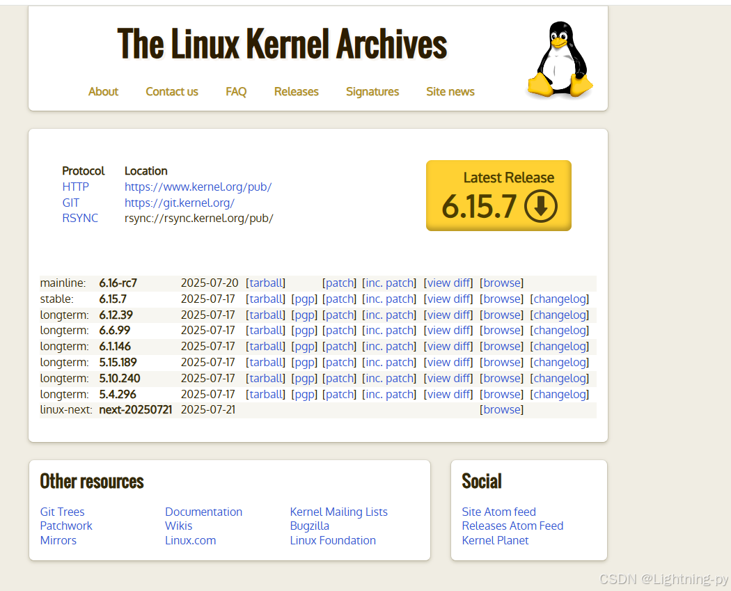Download the longterm 5.10.240 tarball

point(266,378)
